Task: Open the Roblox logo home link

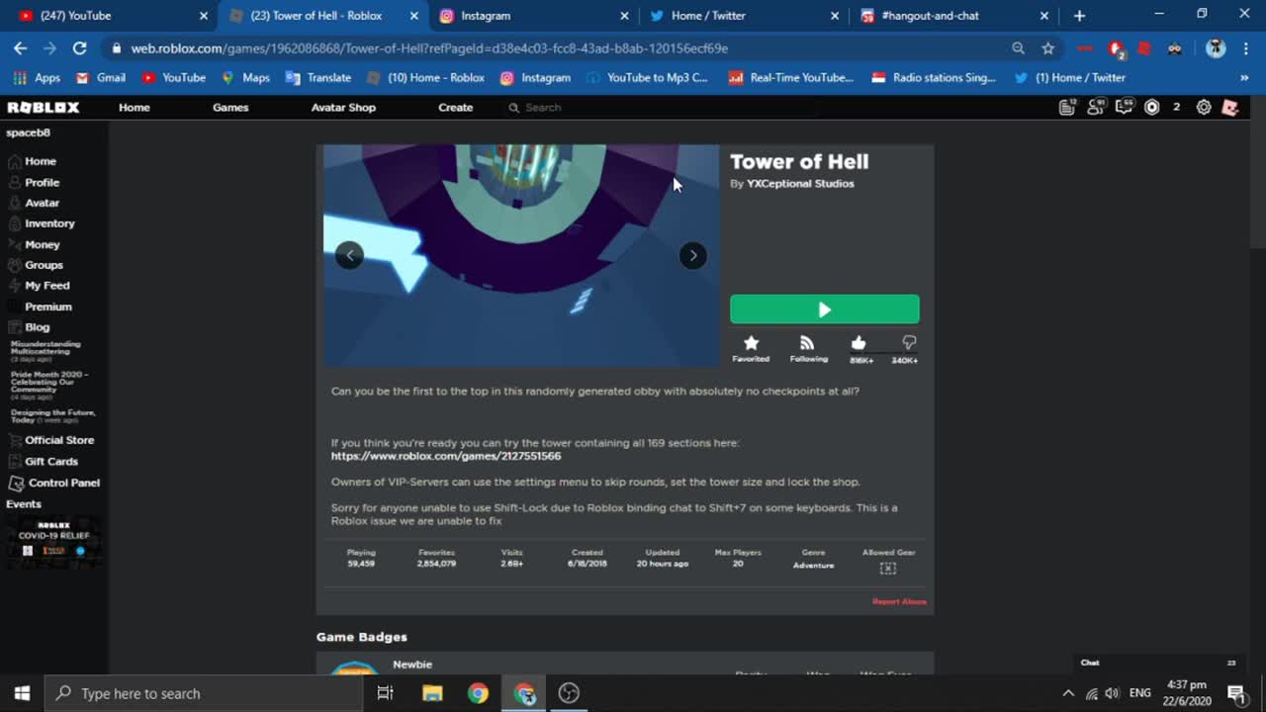Action: pyautogui.click(x=44, y=108)
